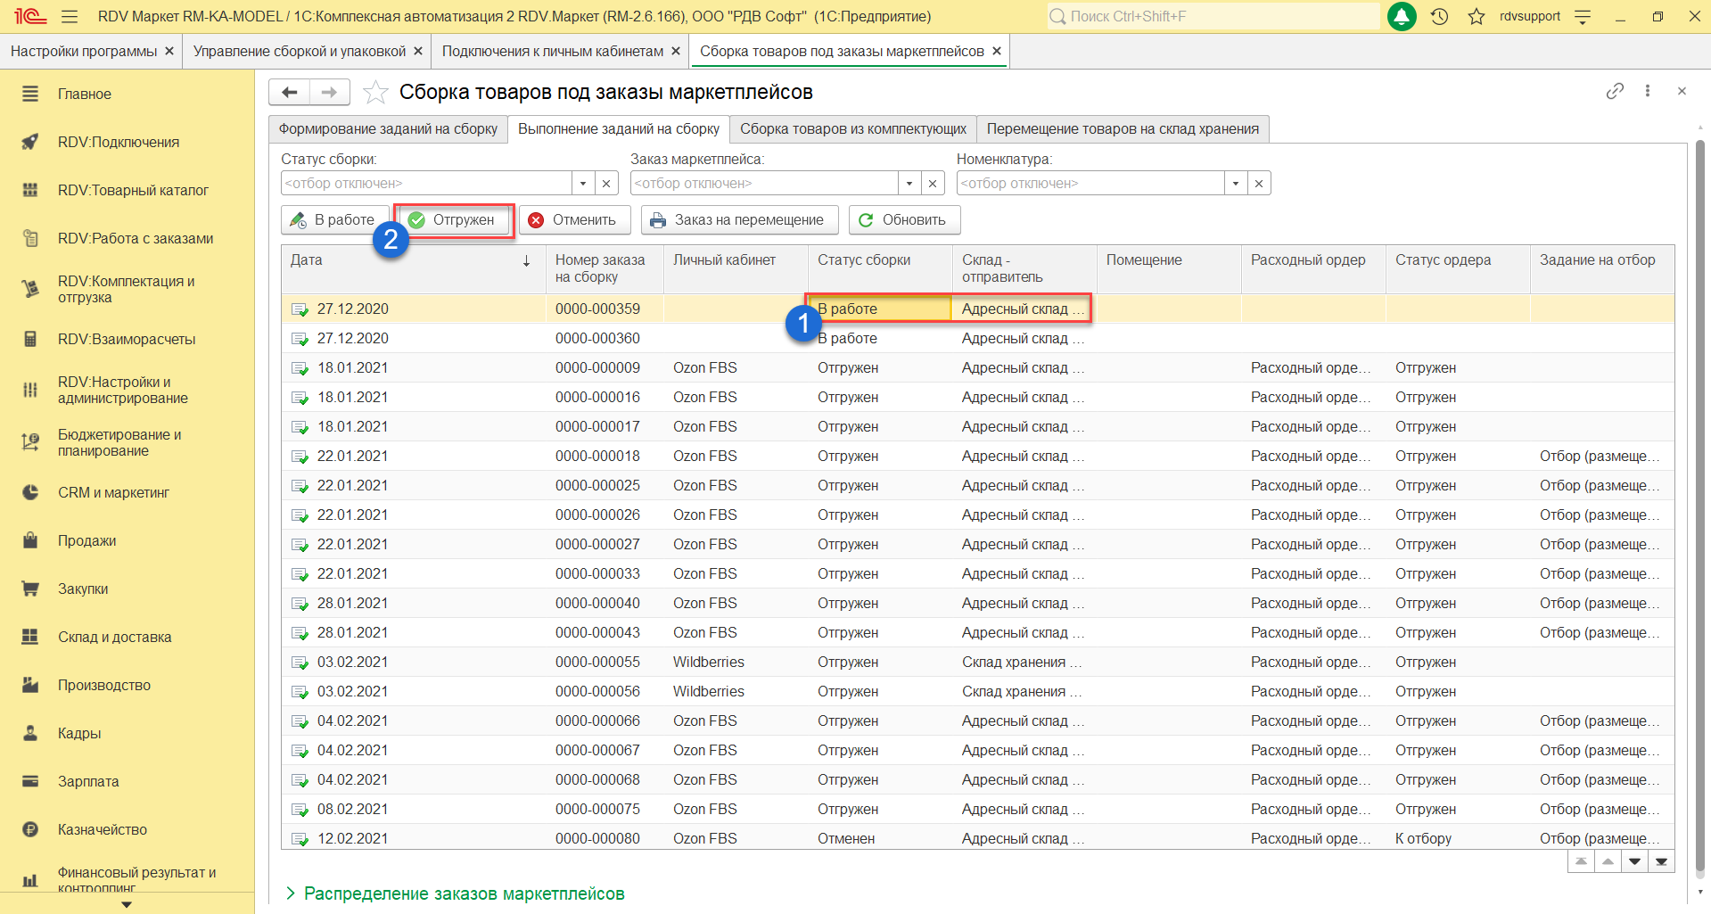Clear the Статус сборки filter with X
This screenshot has width=1711, height=914.
pos(606,183)
